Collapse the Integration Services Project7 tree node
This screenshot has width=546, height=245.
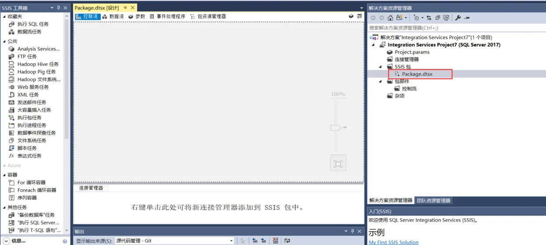(x=374, y=45)
